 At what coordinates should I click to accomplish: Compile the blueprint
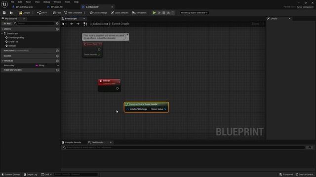tap(24, 13)
